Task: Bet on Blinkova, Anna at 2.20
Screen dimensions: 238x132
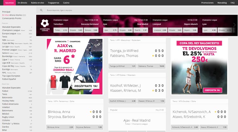Action: 60,127
